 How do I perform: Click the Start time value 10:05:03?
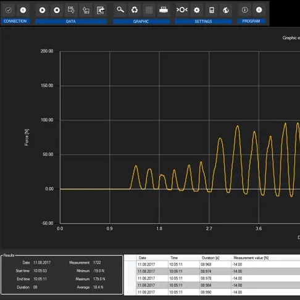(40, 271)
